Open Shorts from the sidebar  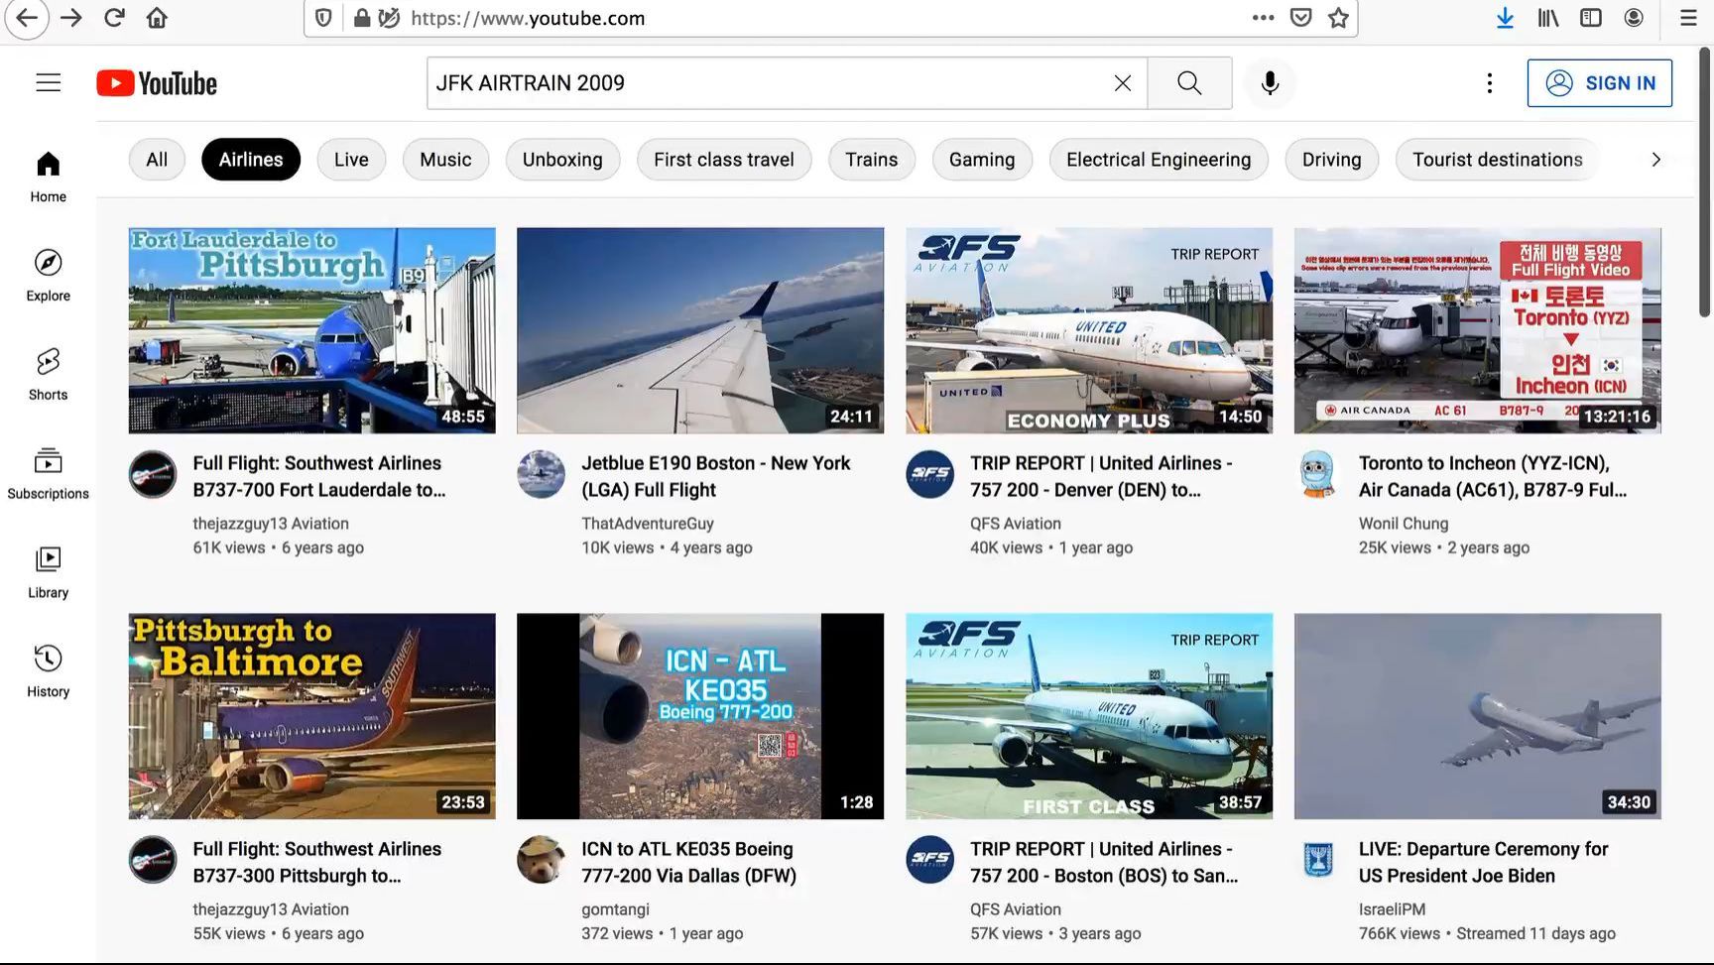48,374
